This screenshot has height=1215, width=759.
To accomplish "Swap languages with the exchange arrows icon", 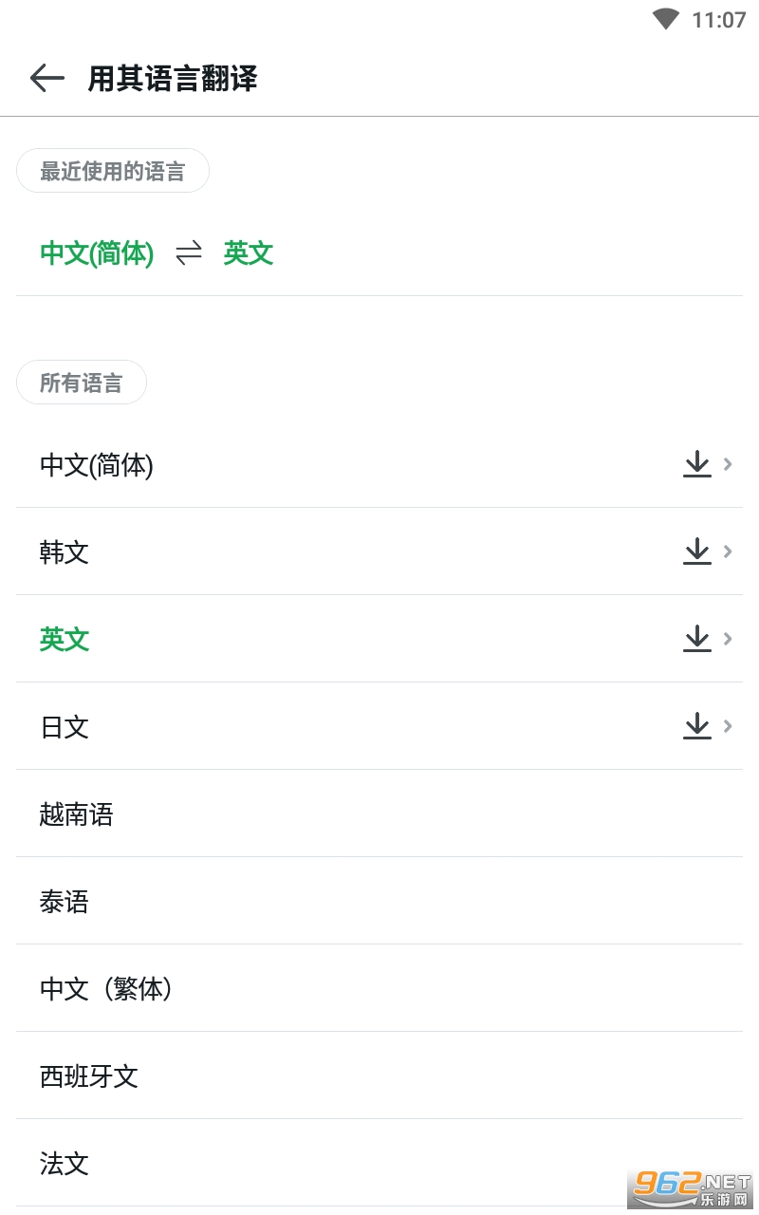I will 189,253.
